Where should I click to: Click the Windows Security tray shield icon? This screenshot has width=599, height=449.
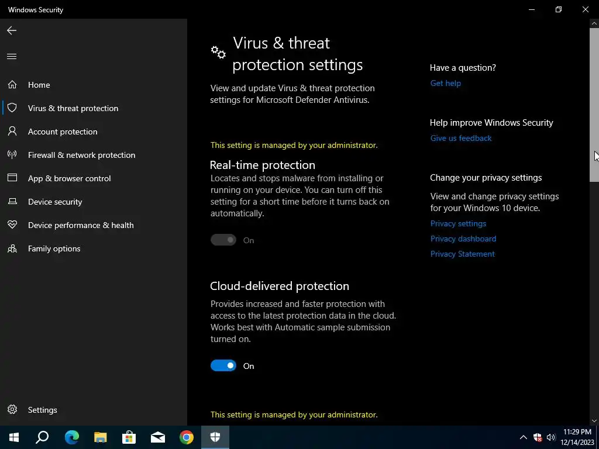[538, 437]
